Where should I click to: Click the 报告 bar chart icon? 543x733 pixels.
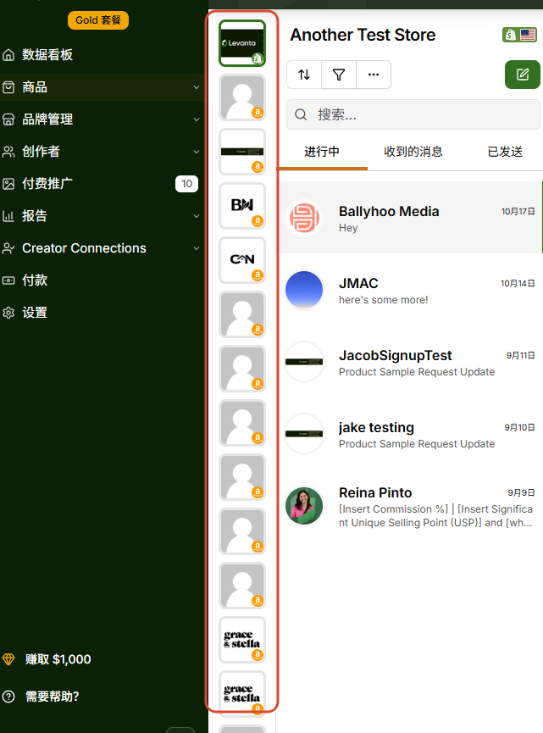click(x=8, y=216)
